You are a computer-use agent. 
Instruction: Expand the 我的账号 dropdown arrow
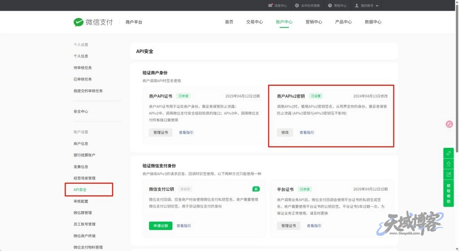[377, 6]
